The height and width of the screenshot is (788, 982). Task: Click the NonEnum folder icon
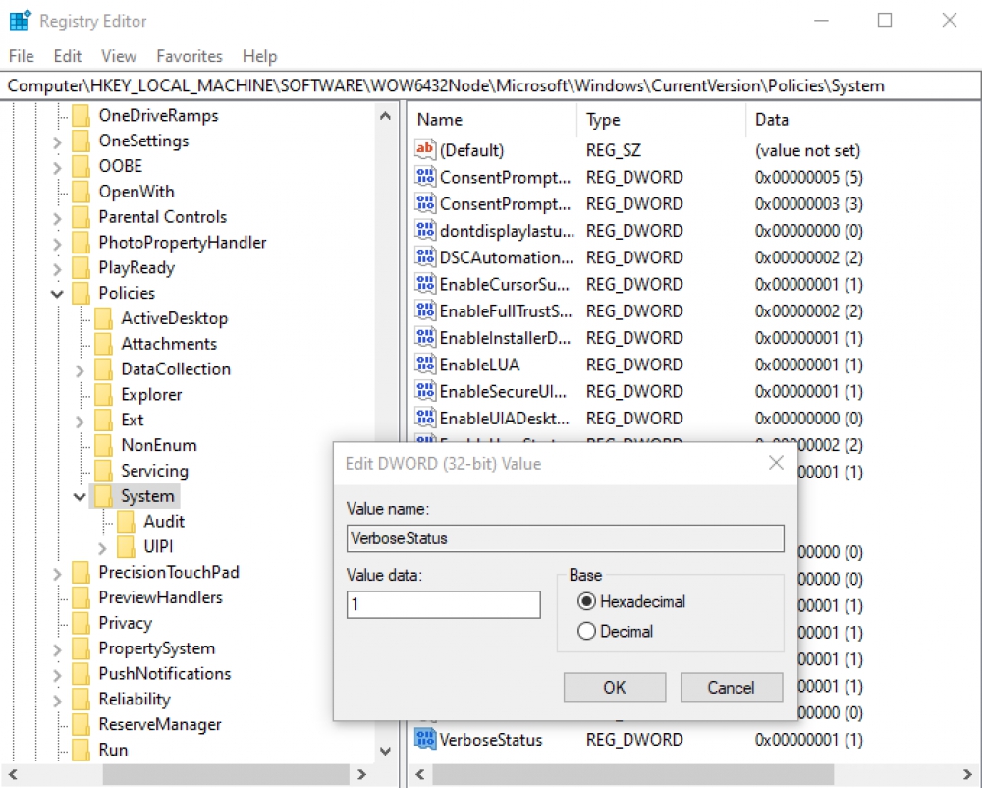(103, 445)
